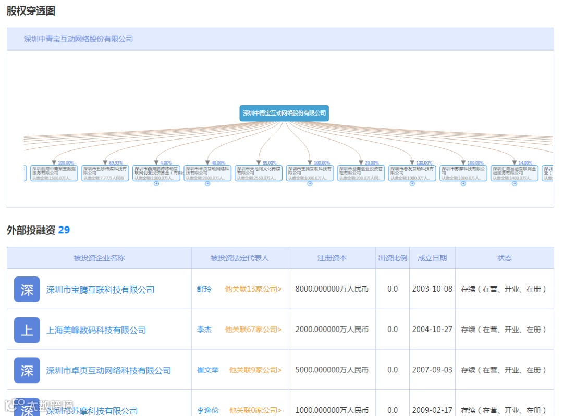The image size is (563, 416).
Task: Click the blue 上 badge beside 上海美峰数码科技有限公司
Action: pyautogui.click(x=27, y=330)
